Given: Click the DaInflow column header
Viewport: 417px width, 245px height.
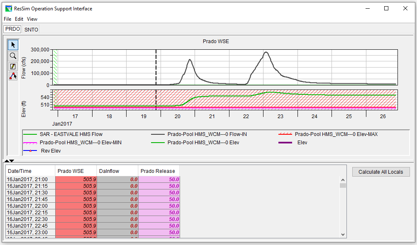Looking at the screenshot, I should coord(117,171).
